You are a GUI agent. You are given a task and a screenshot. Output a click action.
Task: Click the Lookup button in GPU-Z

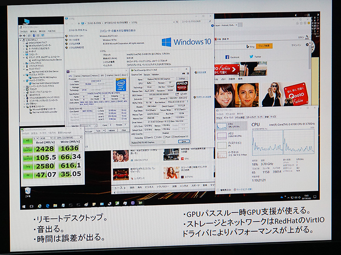click(x=182, y=79)
